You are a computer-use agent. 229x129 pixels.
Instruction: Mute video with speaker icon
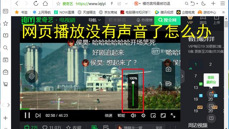click(x=133, y=115)
